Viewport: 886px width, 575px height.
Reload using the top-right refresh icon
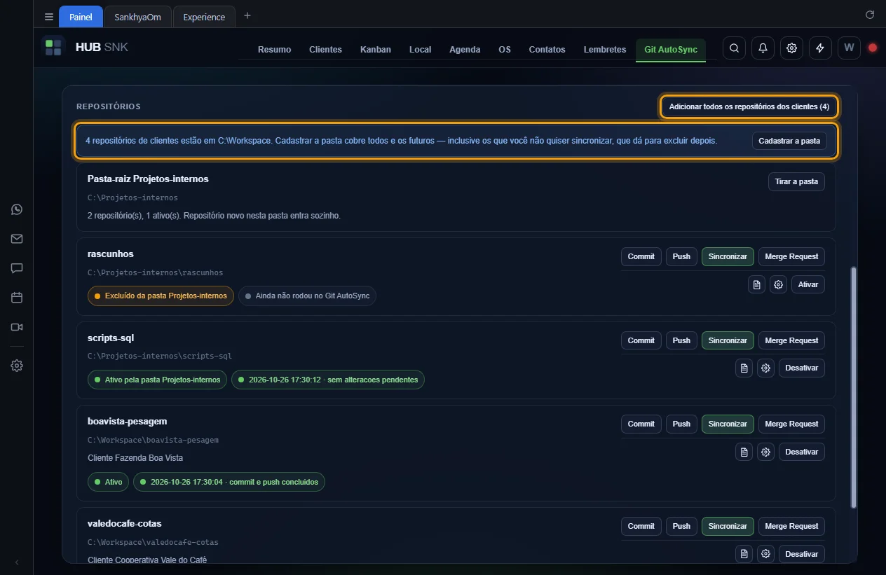click(870, 15)
